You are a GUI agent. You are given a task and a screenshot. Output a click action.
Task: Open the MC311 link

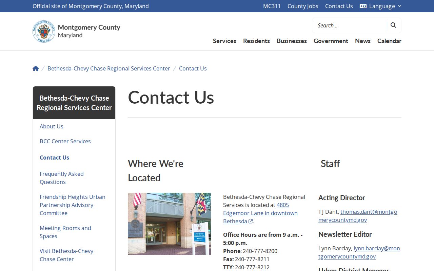pyautogui.click(x=272, y=6)
